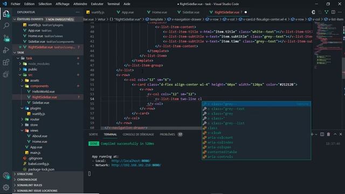Open new terminal profile dropdown arrow

coord(316,134)
